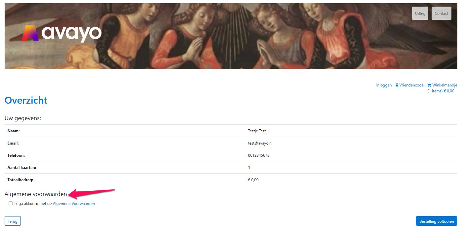This screenshot has height=231, width=463.
Task: Open the Contact page
Action: [441, 14]
